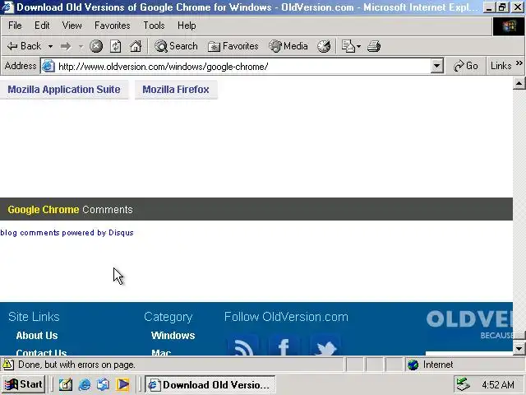Refresh the page with the Refresh icon
Screen dimensions: 526x395
tap(116, 46)
